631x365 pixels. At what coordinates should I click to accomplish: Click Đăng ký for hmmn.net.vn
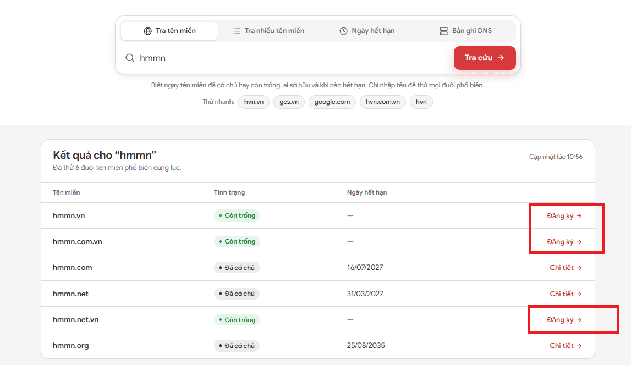[x=564, y=320]
